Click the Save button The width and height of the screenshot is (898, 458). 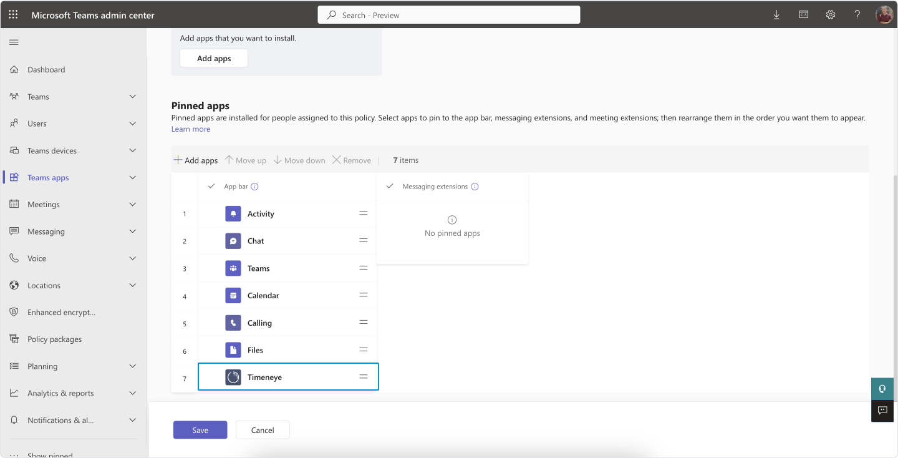200,430
